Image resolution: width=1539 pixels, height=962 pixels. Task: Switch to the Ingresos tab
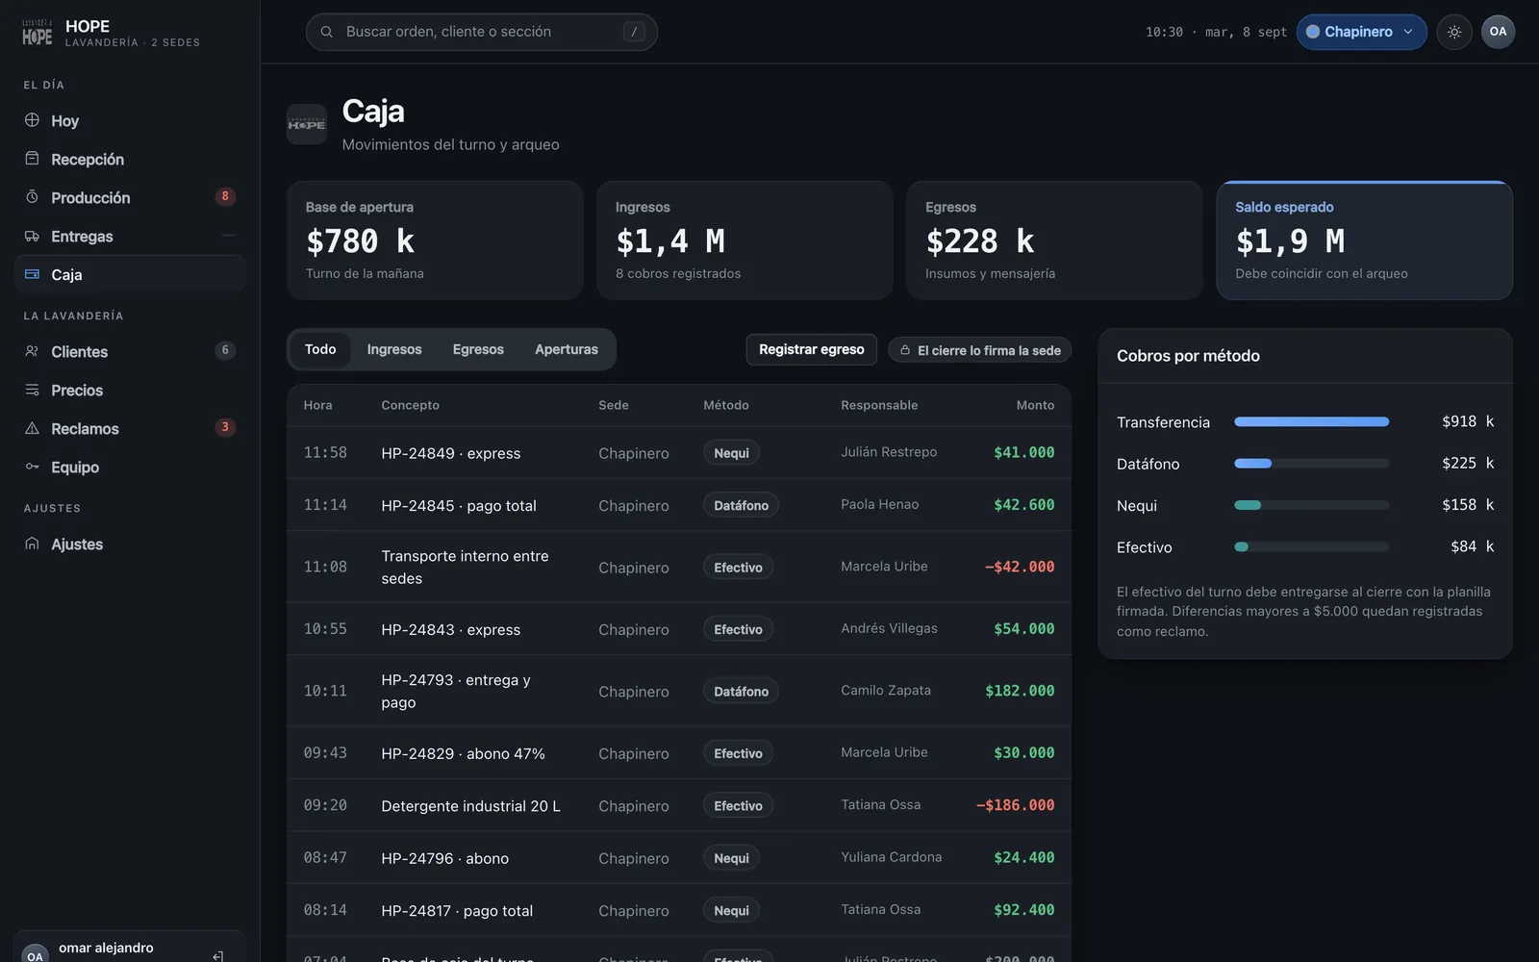click(x=394, y=349)
